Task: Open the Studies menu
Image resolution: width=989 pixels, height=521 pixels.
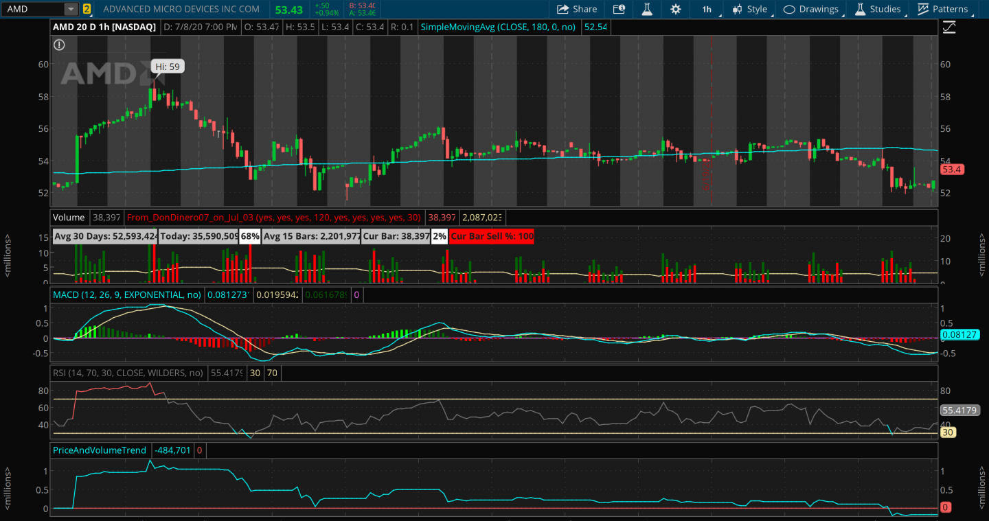Action: click(x=878, y=9)
